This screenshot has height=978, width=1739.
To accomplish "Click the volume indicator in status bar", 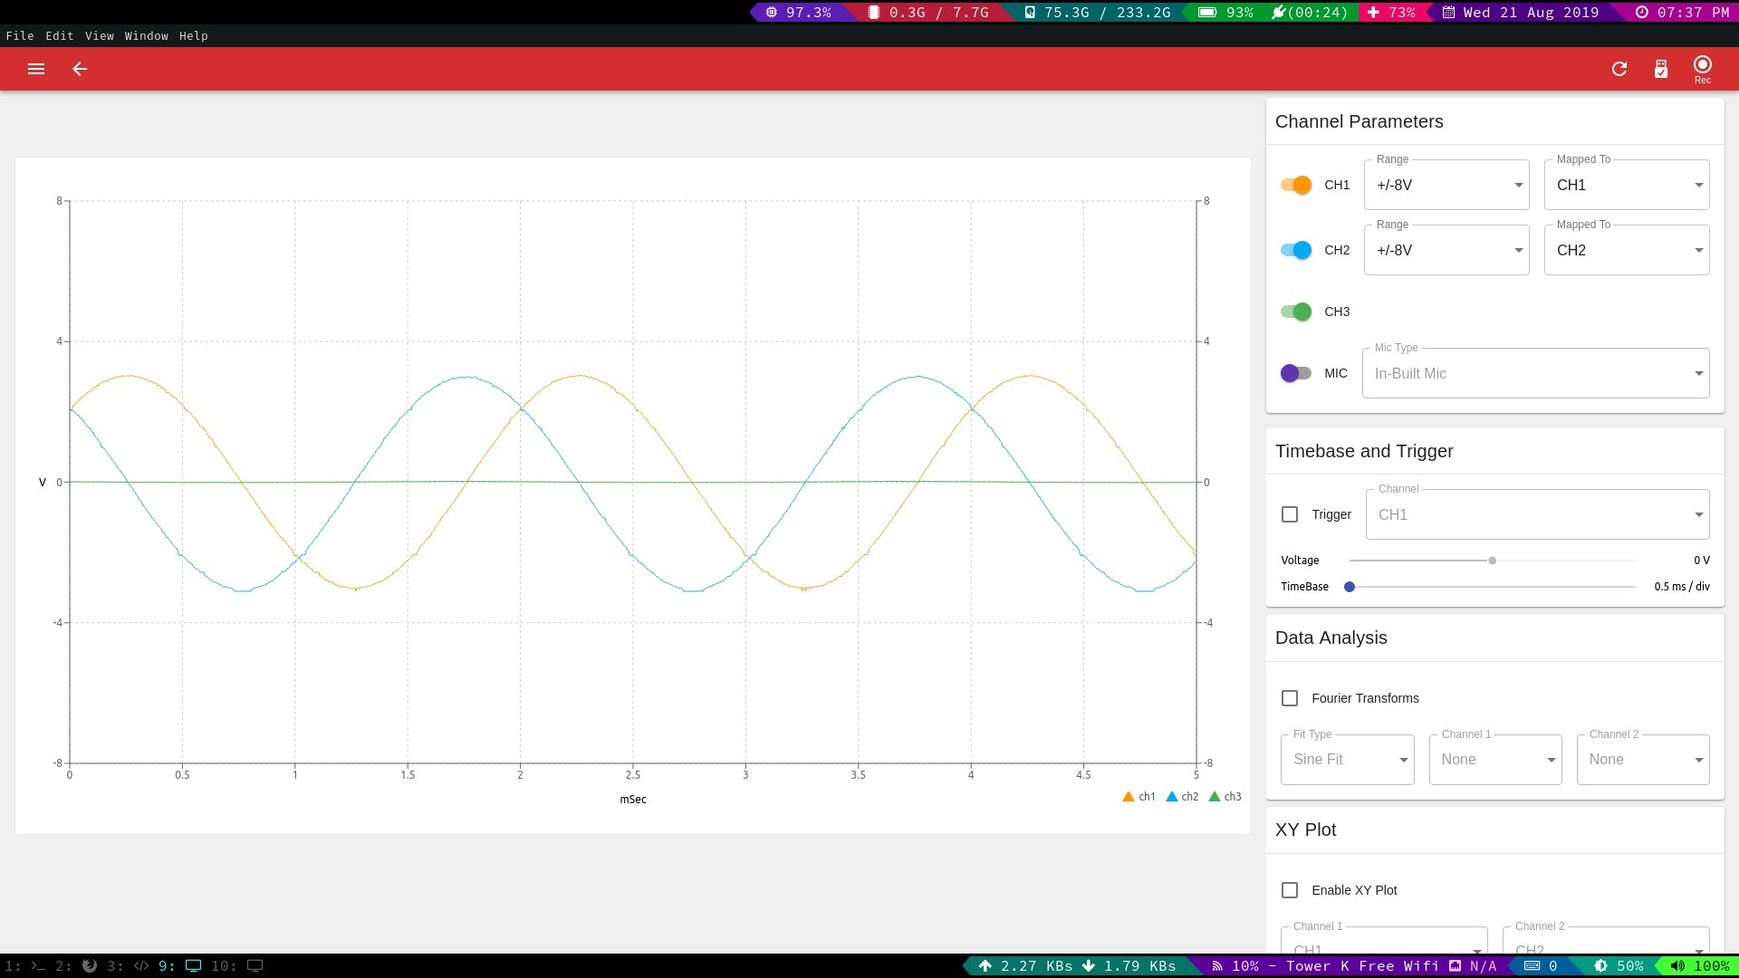I will pos(1700,966).
